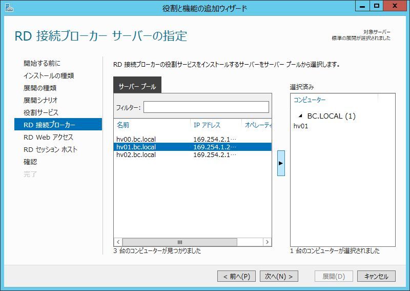Go to 展開の種類 step
The width and height of the screenshot is (410, 291).
(x=40, y=88)
